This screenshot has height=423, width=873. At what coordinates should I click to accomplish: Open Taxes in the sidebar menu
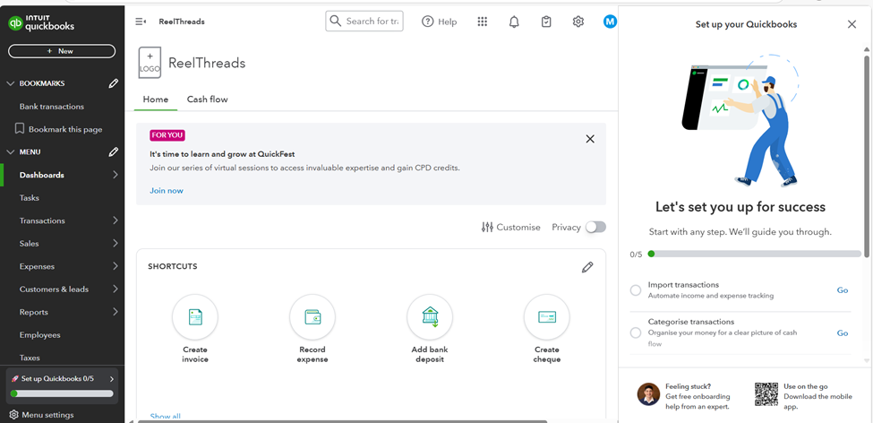[x=30, y=358]
